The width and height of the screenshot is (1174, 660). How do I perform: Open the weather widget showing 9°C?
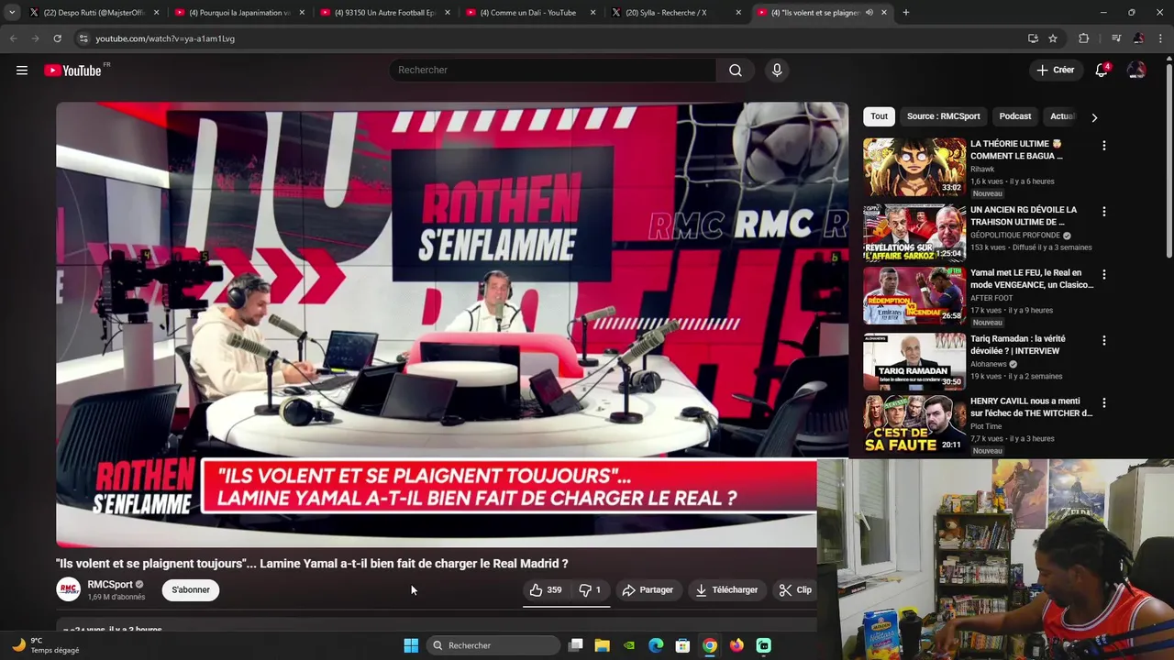[x=45, y=645]
